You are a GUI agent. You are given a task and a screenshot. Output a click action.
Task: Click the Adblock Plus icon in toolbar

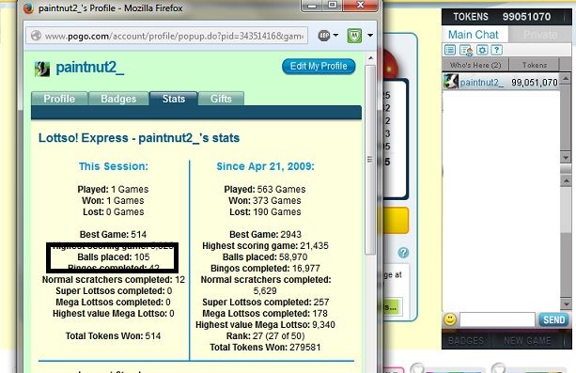coord(323,36)
